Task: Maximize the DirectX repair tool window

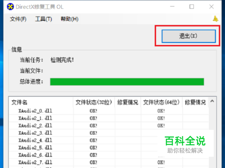Action: click(192, 7)
